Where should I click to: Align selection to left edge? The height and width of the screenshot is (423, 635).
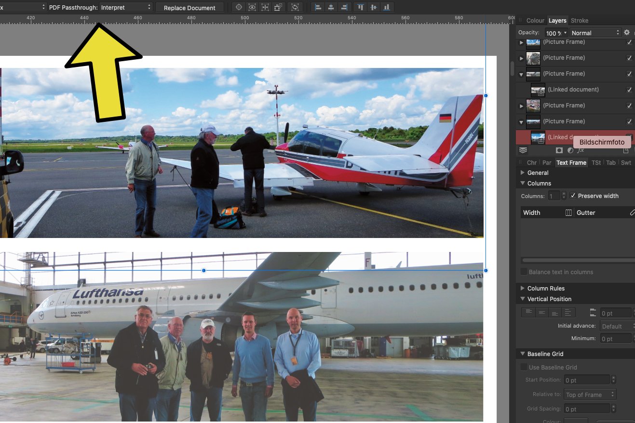point(318,7)
